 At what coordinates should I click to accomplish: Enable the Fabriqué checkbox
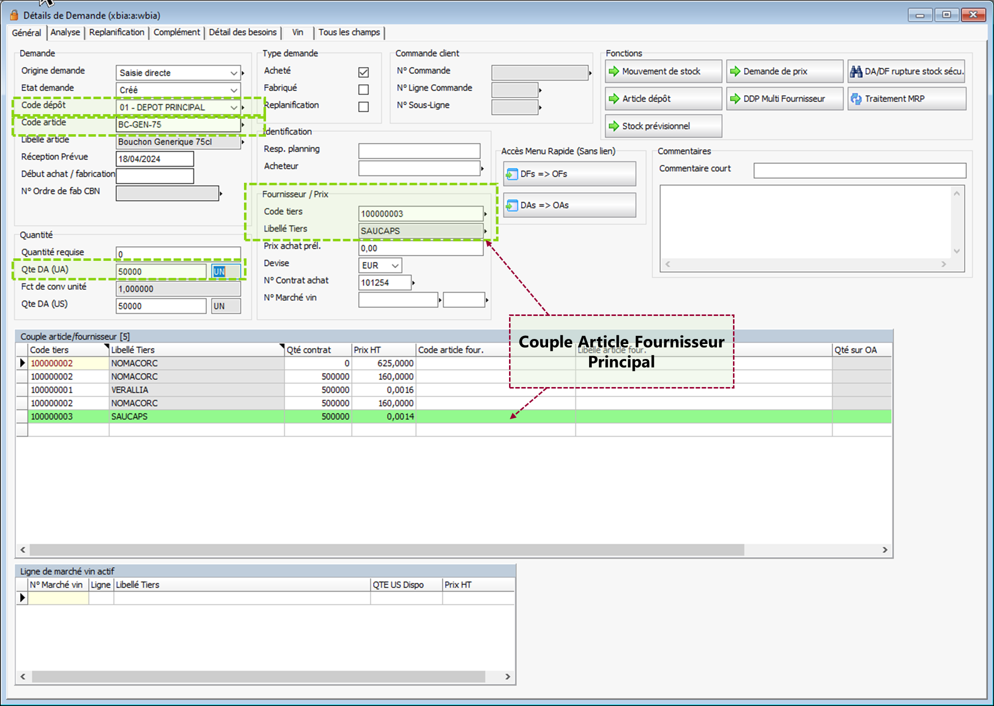click(x=363, y=90)
